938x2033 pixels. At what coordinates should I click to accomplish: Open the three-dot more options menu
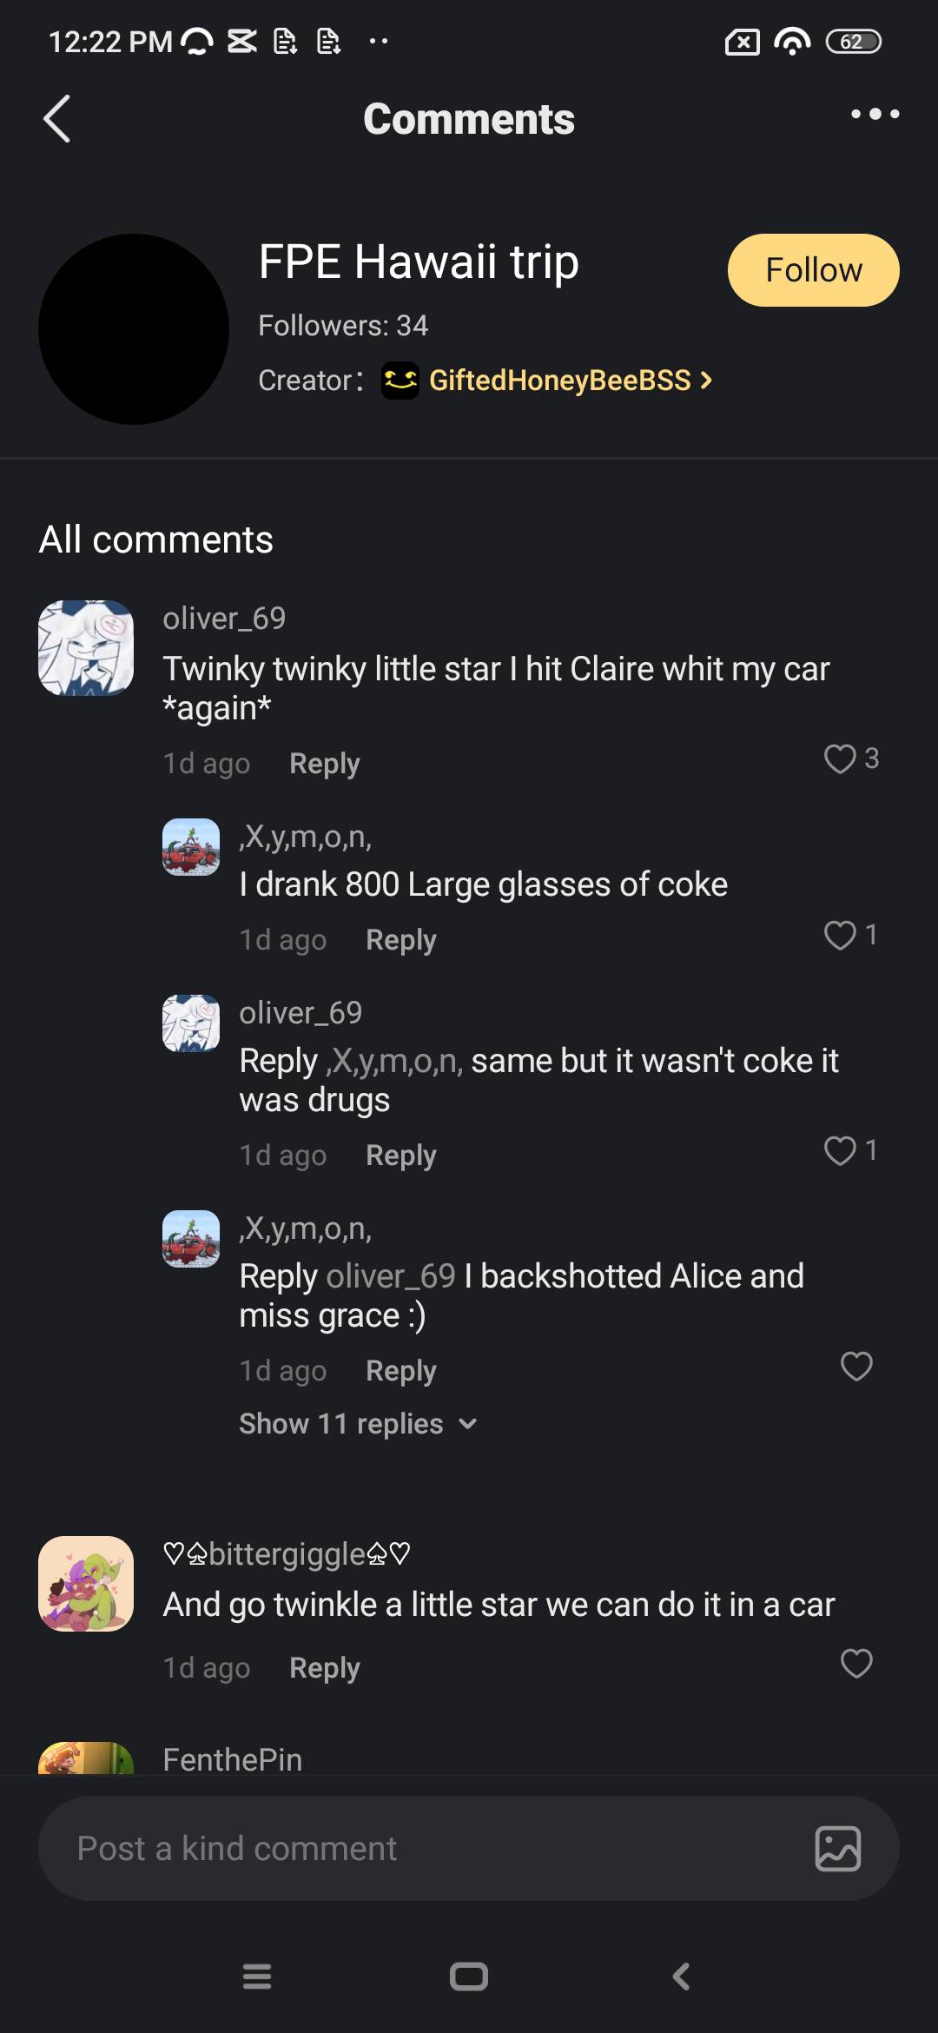[875, 114]
